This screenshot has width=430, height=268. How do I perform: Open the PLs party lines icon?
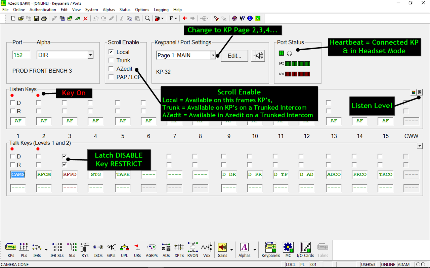(24, 250)
